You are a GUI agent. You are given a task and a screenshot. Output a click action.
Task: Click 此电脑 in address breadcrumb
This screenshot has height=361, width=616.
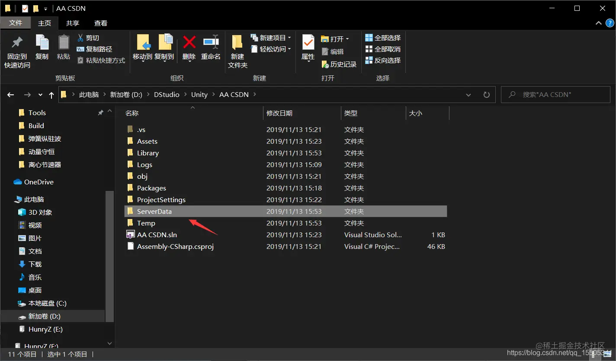pyautogui.click(x=89, y=94)
